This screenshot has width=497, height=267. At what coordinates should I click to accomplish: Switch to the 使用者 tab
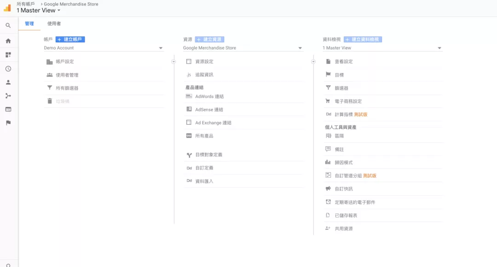pos(54,23)
